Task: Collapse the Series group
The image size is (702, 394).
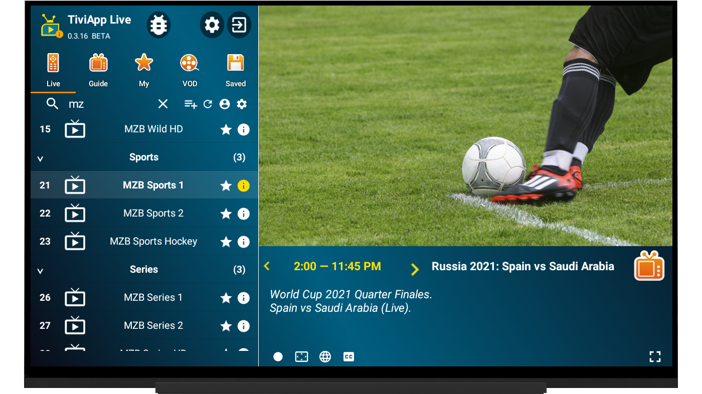Action: coord(41,271)
